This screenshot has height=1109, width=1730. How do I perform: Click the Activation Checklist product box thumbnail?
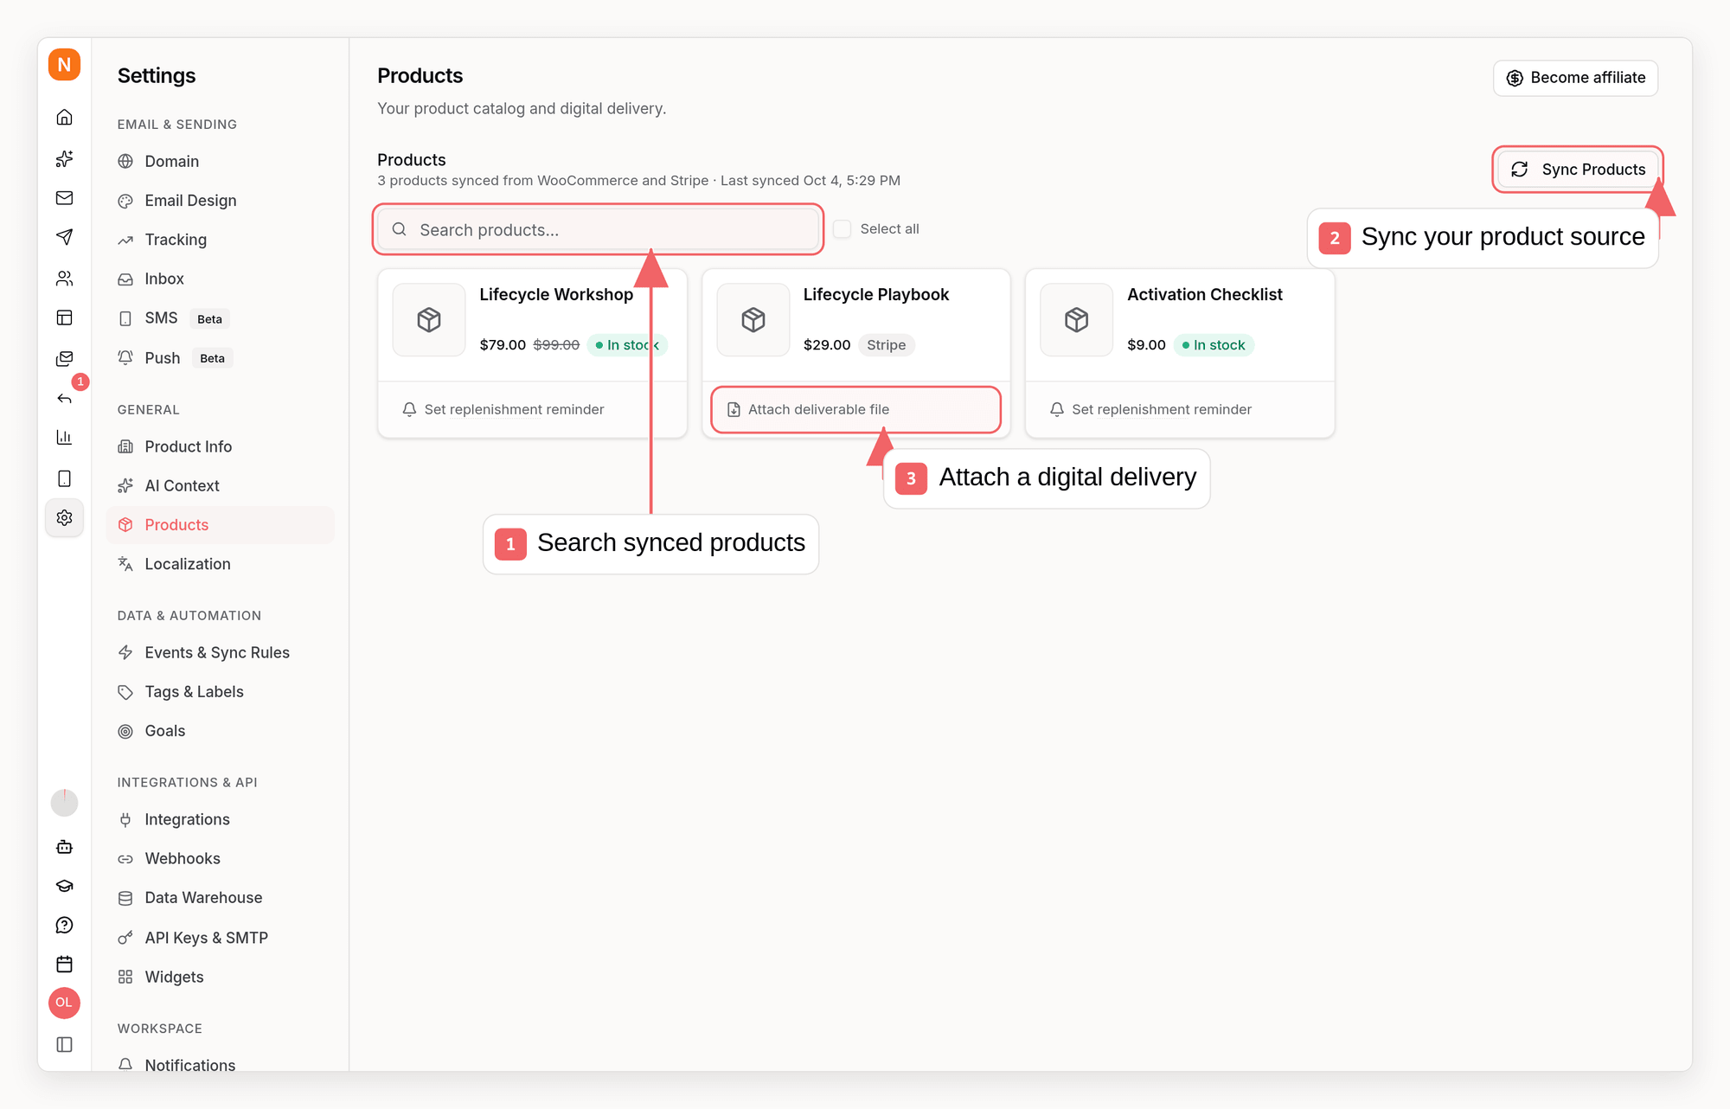coord(1076,320)
